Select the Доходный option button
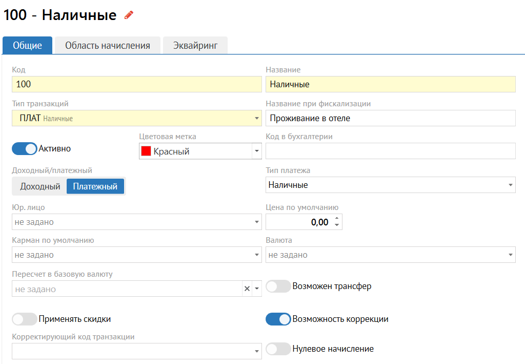 (40, 186)
